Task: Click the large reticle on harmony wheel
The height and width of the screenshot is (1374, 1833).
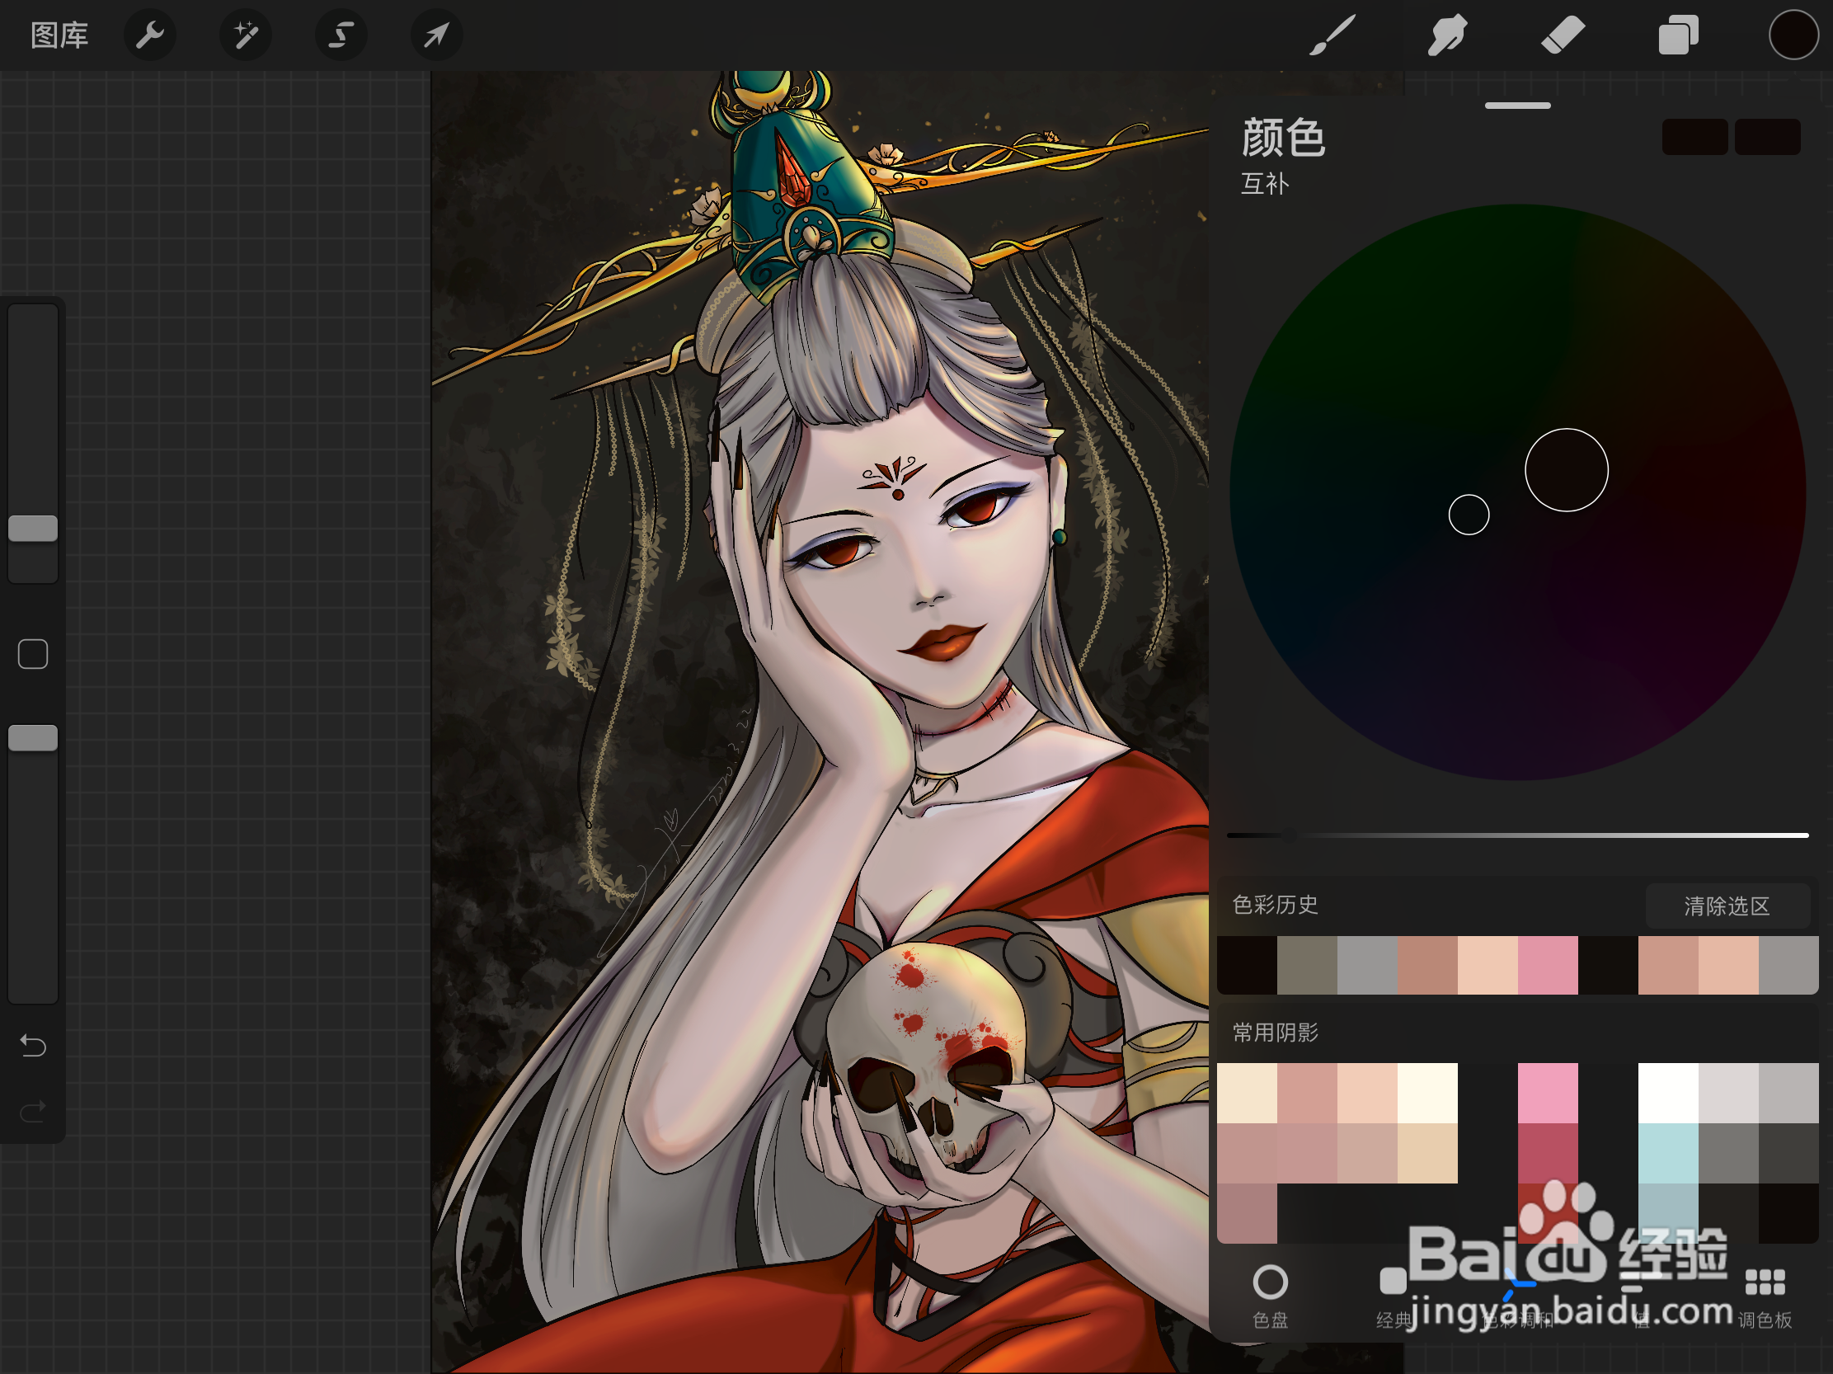Action: click(x=1566, y=470)
